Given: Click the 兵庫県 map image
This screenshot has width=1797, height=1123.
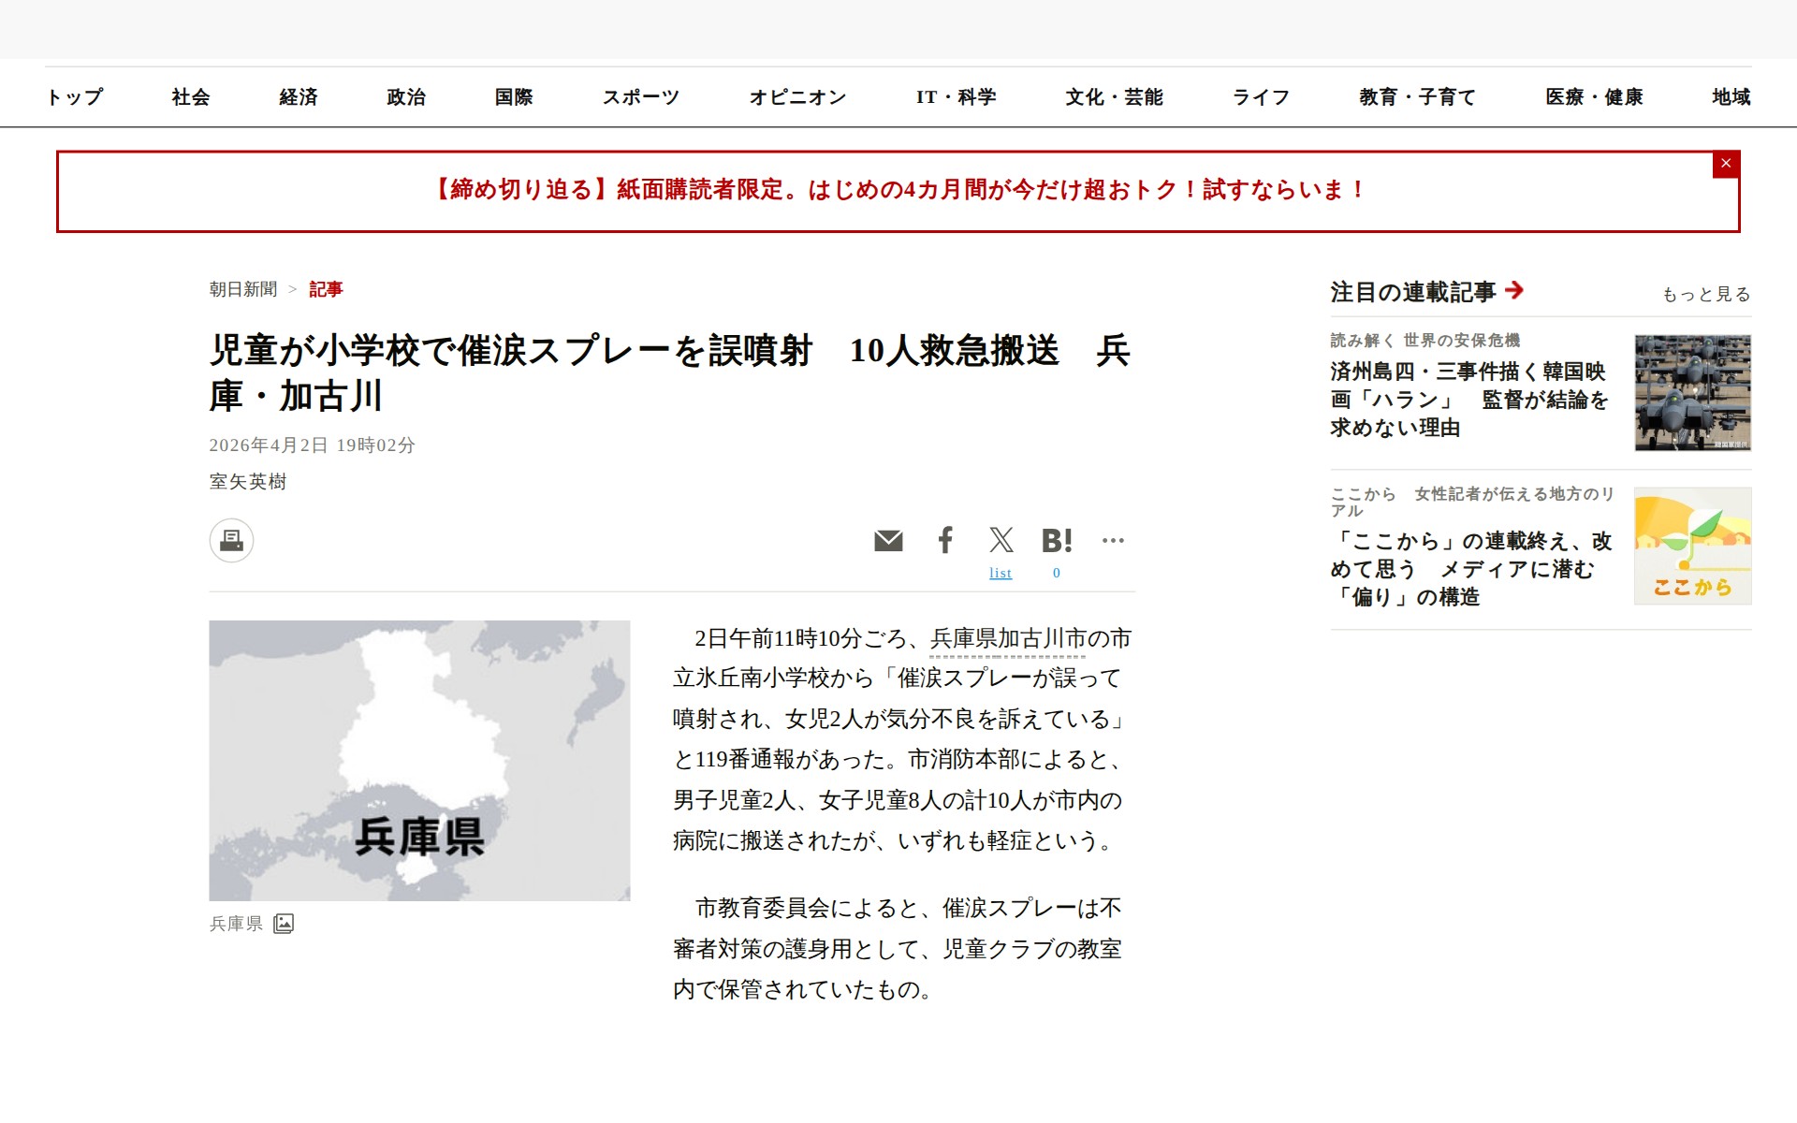Looking at the screenshot, I should [419, 760].
